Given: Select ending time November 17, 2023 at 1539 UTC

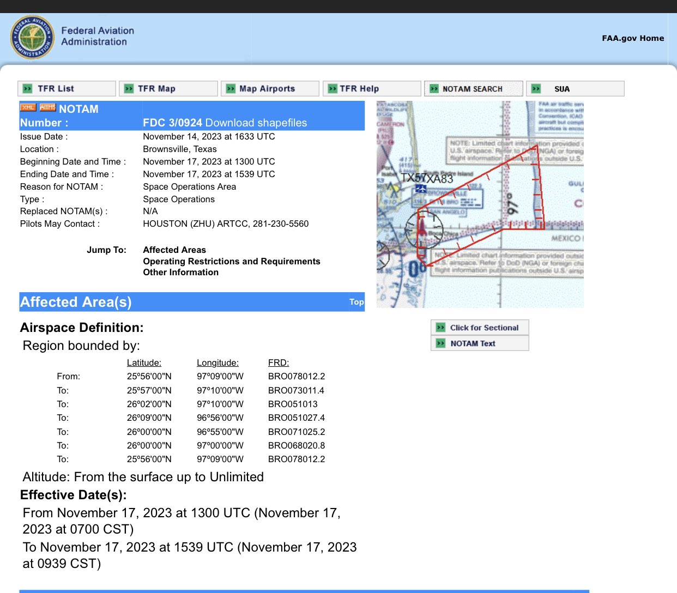Looking at the screenshot, I should coord(209,174).
